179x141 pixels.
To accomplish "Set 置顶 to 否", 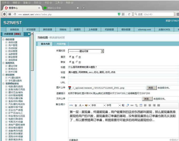I will (77, 57).
